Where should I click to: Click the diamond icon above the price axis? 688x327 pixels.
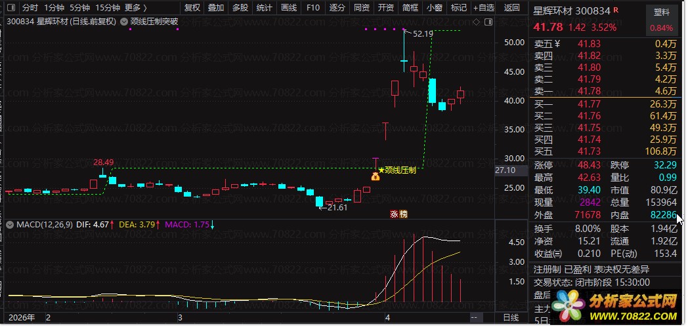coord(476,22)
